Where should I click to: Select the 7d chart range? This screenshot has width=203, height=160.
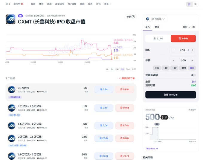click(x=122, y=69)
